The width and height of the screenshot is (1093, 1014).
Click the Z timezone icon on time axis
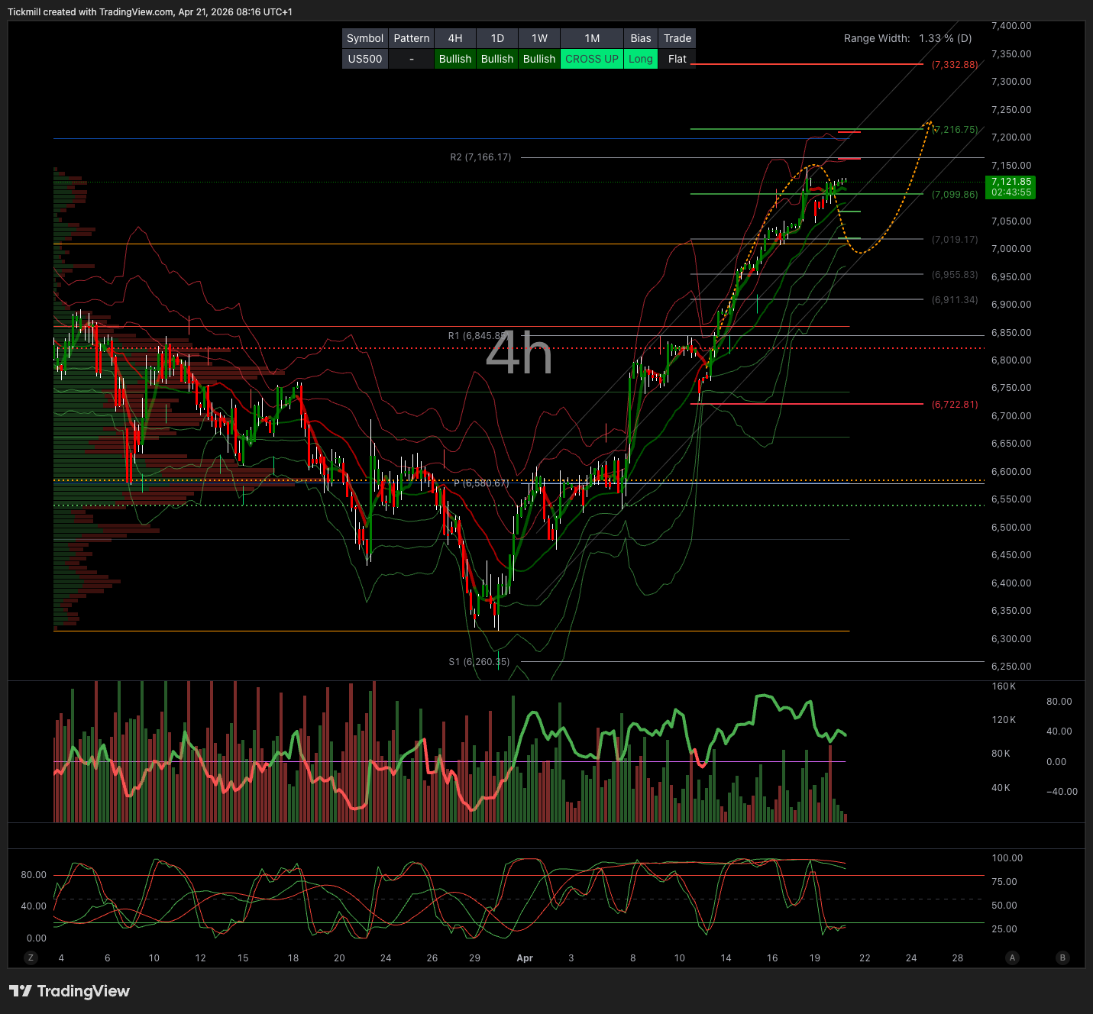31,957
